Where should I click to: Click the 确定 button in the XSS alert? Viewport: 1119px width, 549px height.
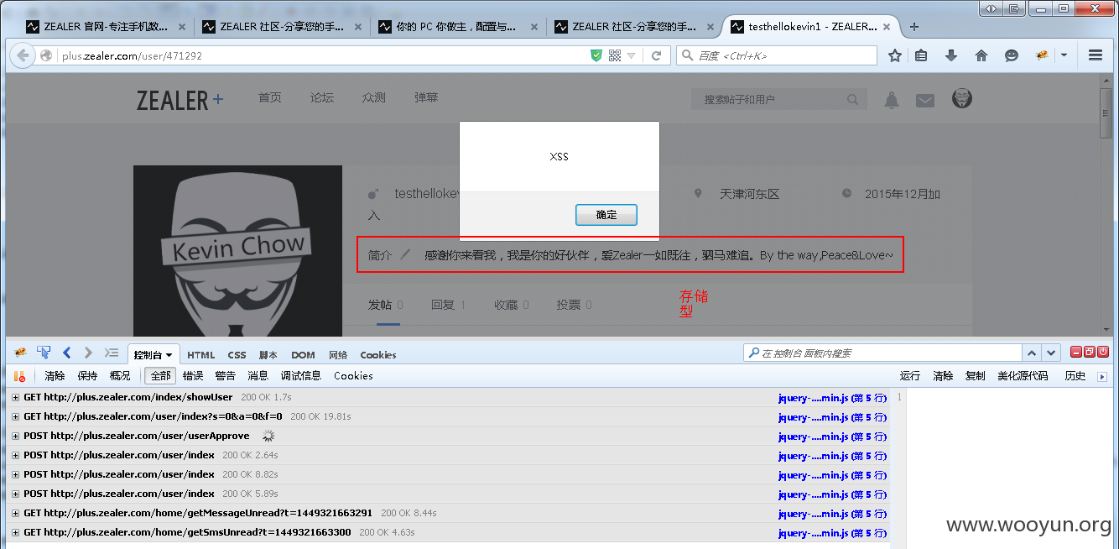click(606, 215)
